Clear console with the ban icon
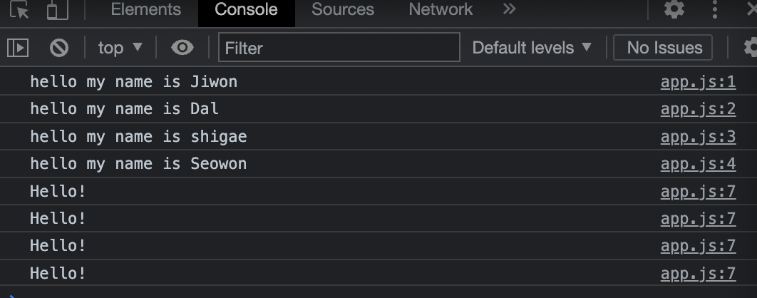Image resolution: width=757 pixels, height=298 pixels. tap(59, 48)
